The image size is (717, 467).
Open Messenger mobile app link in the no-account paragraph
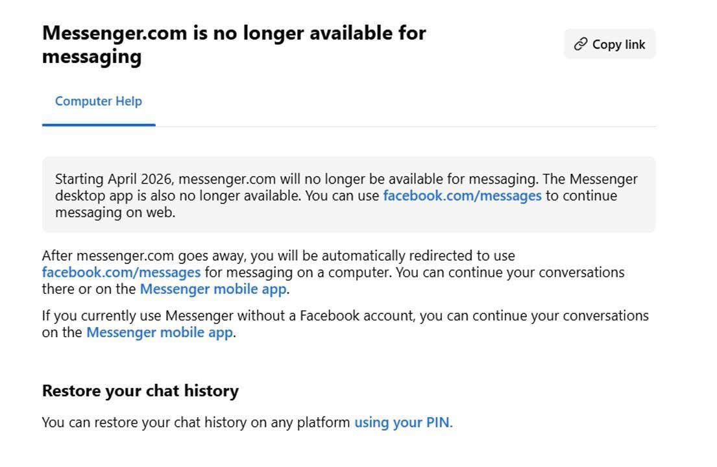pos(159,333)
